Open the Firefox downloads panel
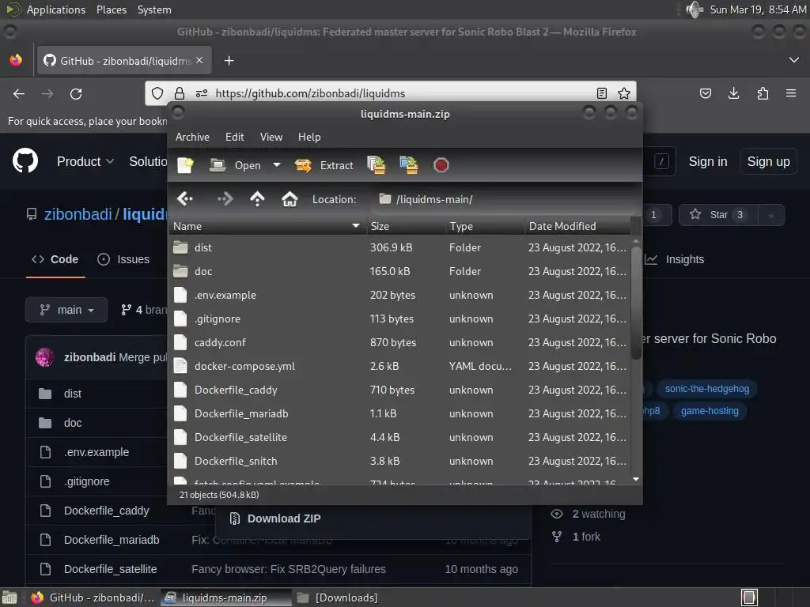 [733, 93]
